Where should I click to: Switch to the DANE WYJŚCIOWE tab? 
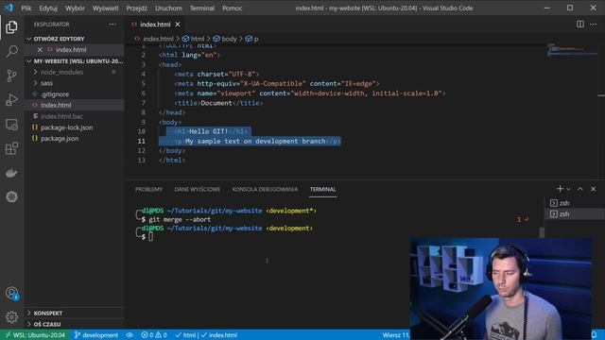point(198,189)
